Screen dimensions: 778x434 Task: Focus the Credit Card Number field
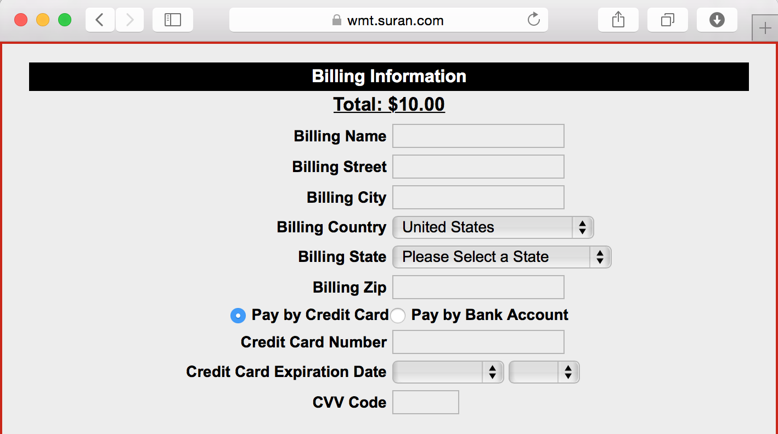[478, 342]
